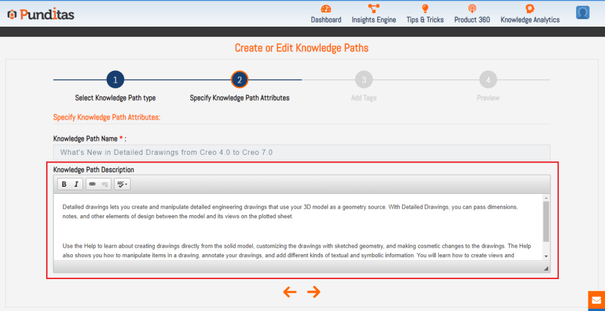605x311 pixels.
Task: Open the spell check dropdown
Action: click(x=122, y=184)
